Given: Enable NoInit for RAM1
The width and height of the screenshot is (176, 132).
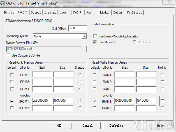Looking at the screenshot, I should (162, 75).
